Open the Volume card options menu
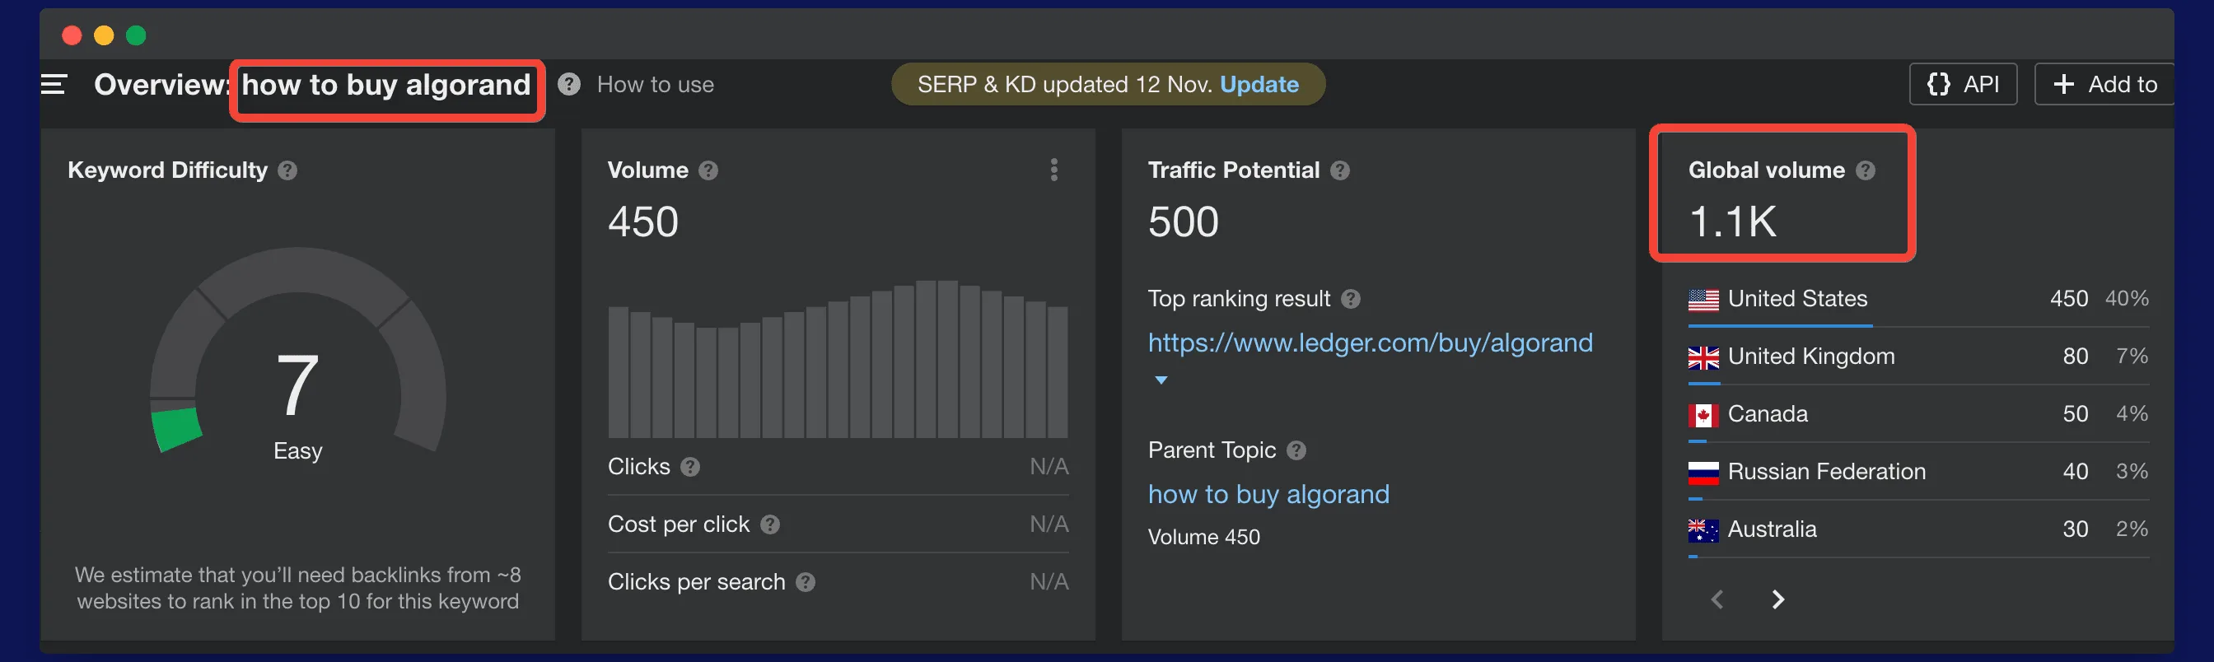 1052,171
